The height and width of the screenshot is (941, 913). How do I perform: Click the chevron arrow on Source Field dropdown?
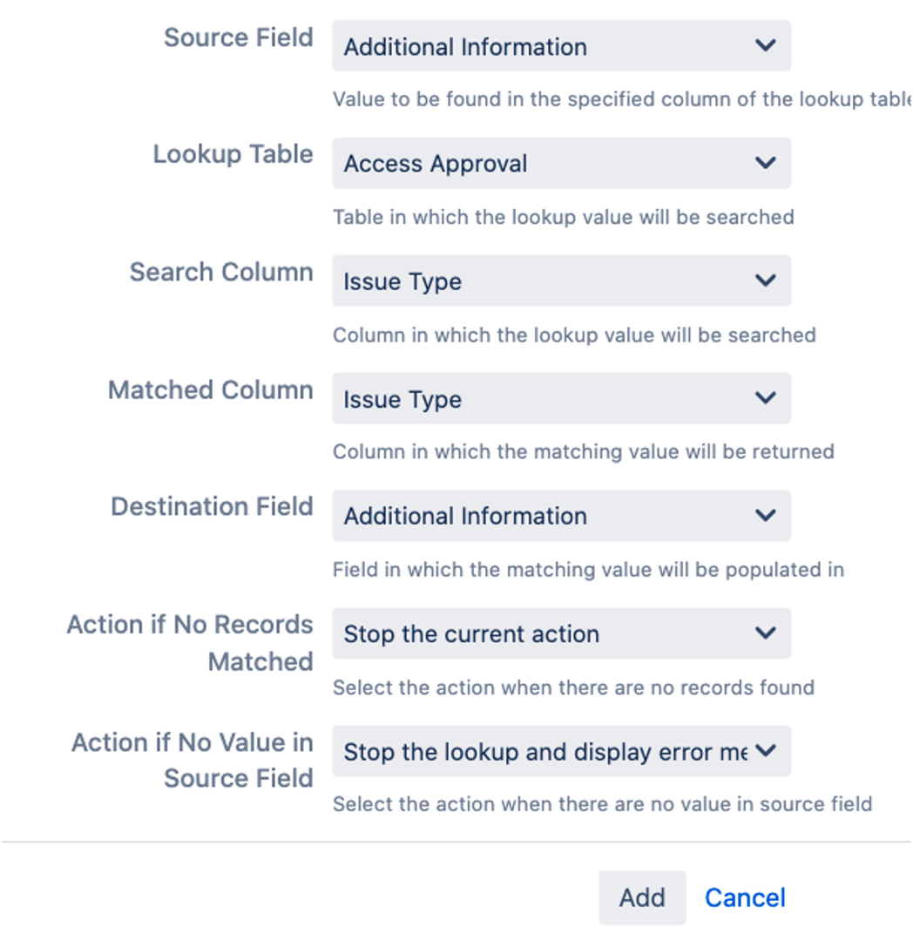pos(765,45)
